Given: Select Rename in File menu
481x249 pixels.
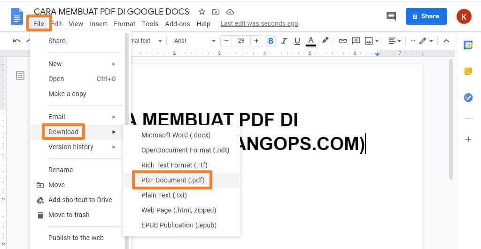Looking at the screenshot, I should [78, 170].
